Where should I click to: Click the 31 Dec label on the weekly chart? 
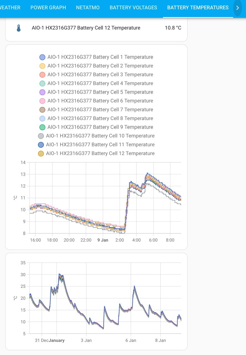(x=42, y=340)
